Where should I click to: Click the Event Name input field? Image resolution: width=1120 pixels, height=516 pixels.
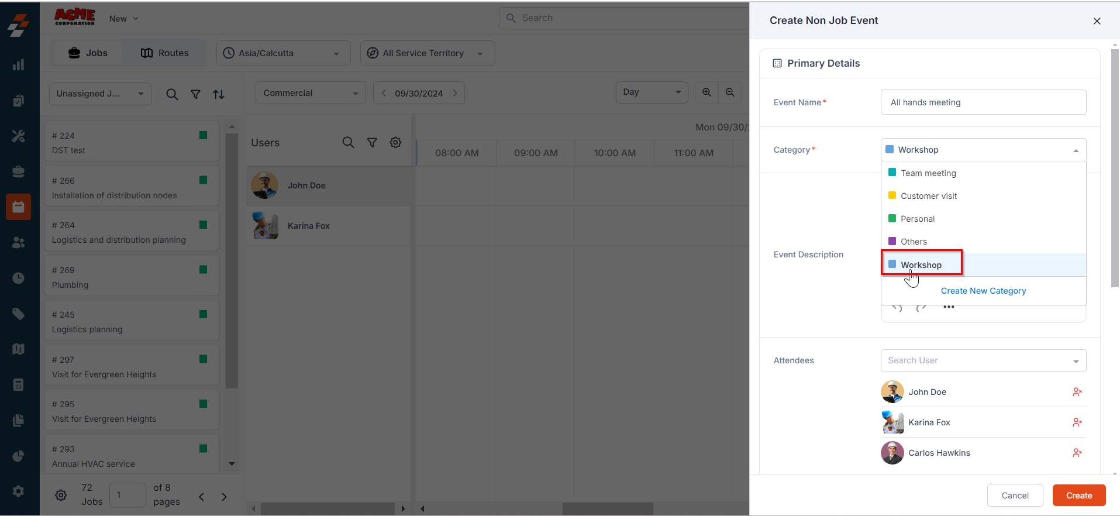coord(984,102)
